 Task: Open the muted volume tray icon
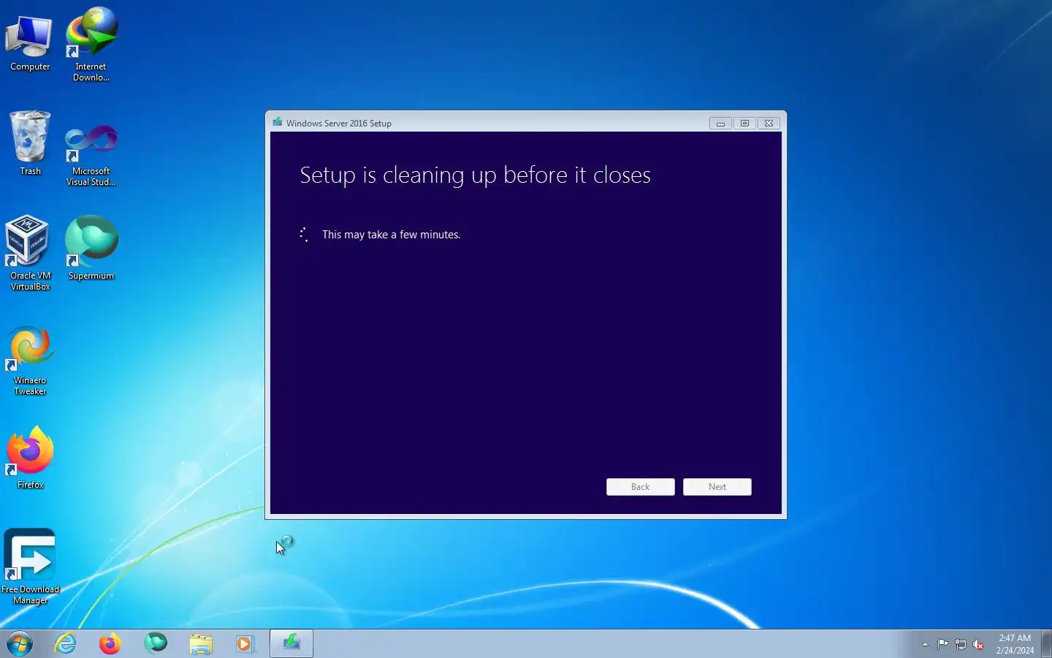978,644
